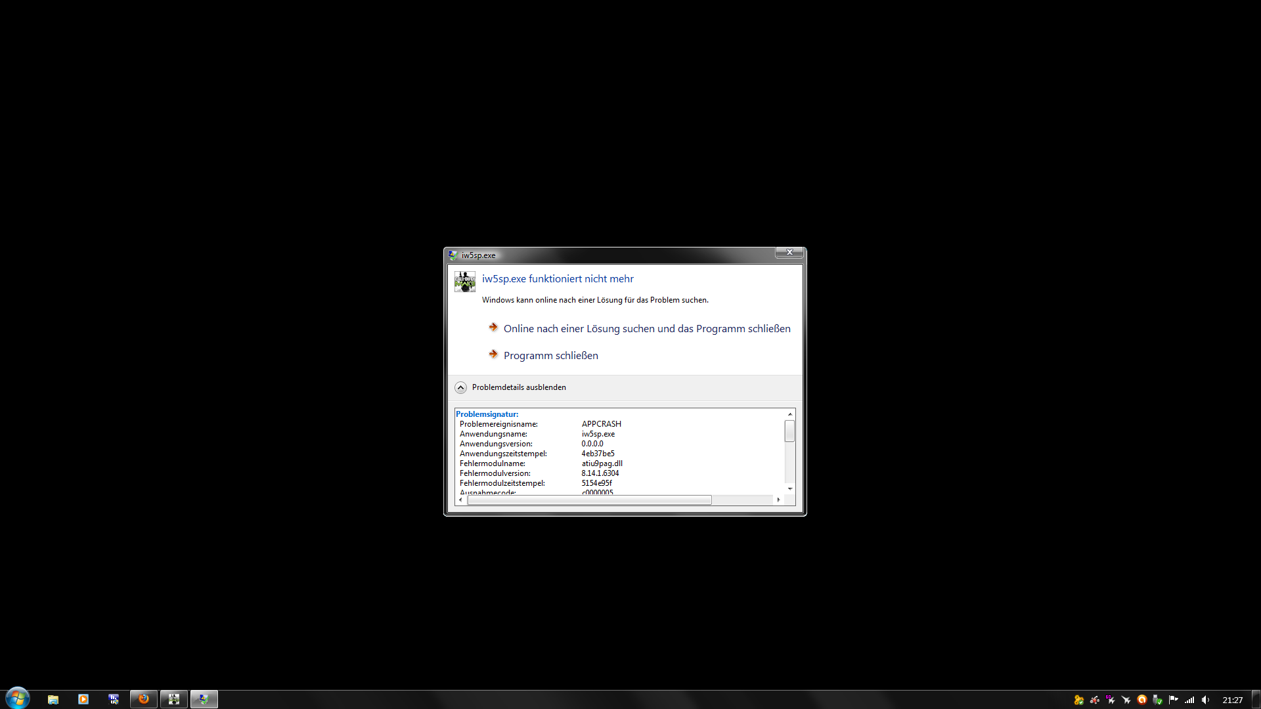Open the volume speaker tray icon
This screenshot has width=1261, height=709.
(1205, 700)
